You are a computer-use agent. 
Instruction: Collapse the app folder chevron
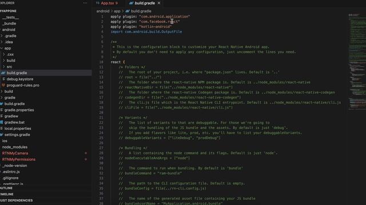[x=2, y=48]
